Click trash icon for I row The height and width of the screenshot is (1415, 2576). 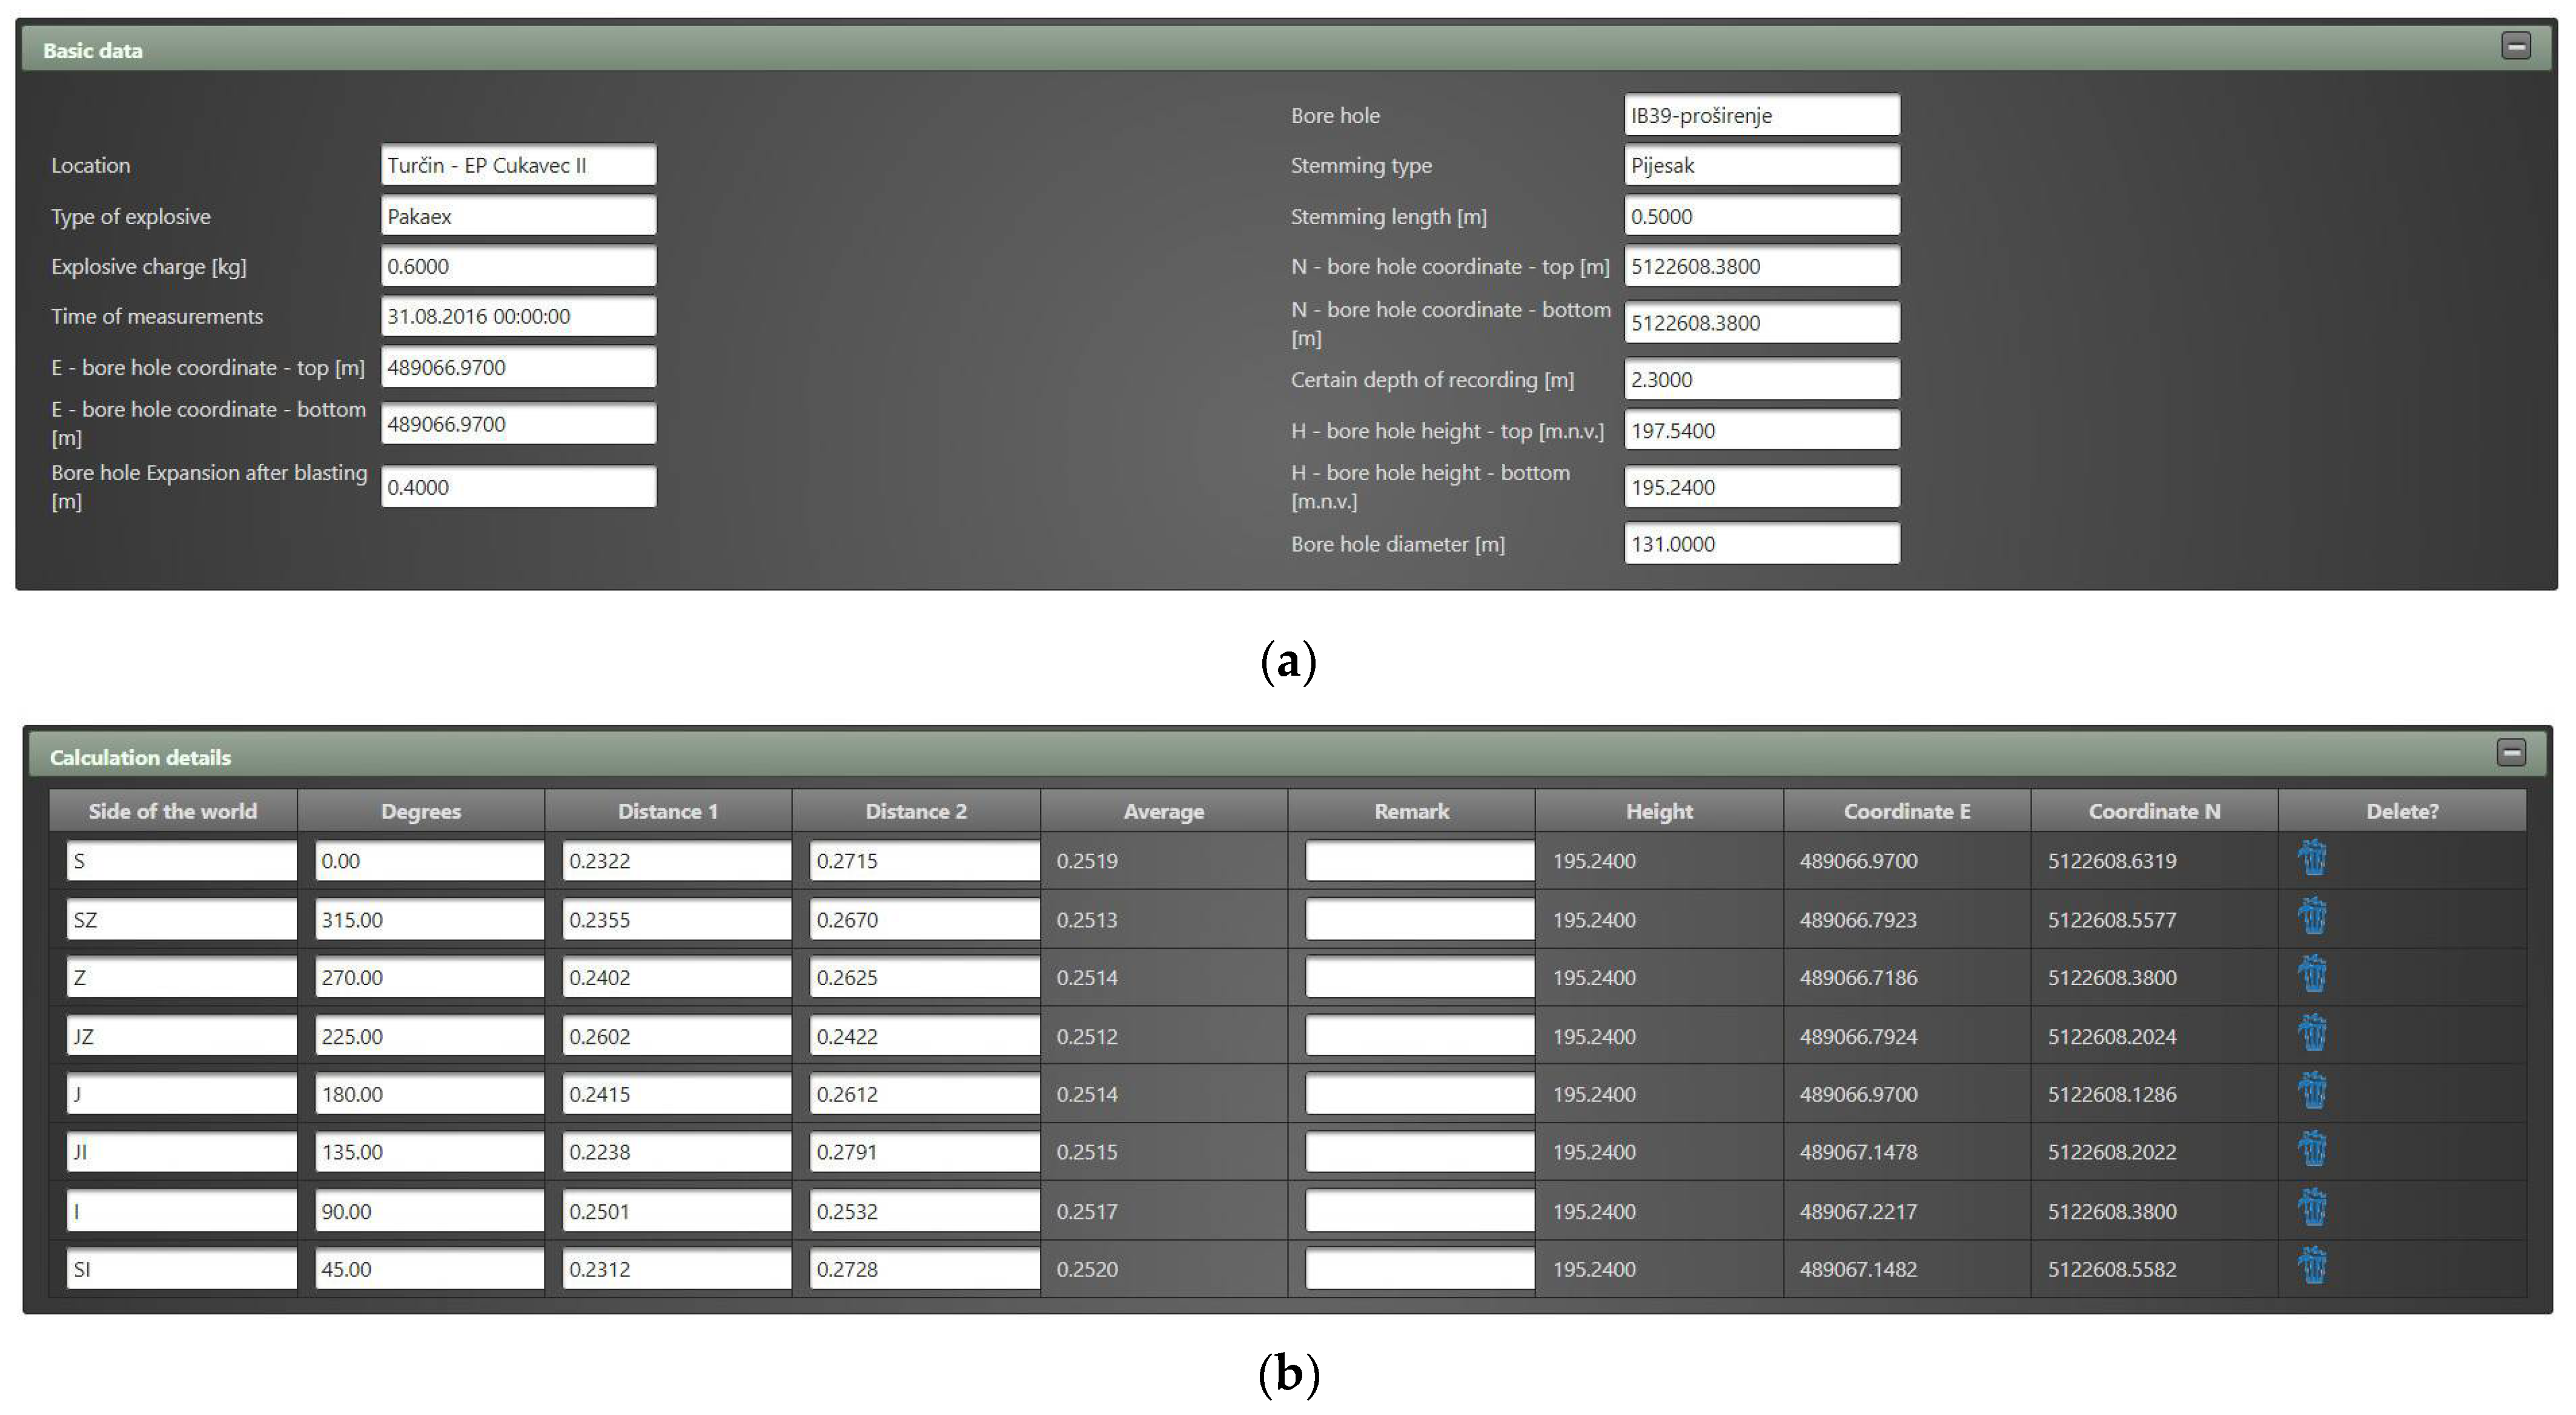[x=2312, y=1209]
